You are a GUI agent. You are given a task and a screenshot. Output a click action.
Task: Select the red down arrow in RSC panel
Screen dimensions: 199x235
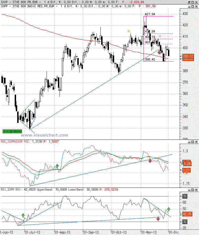(150, 161)
